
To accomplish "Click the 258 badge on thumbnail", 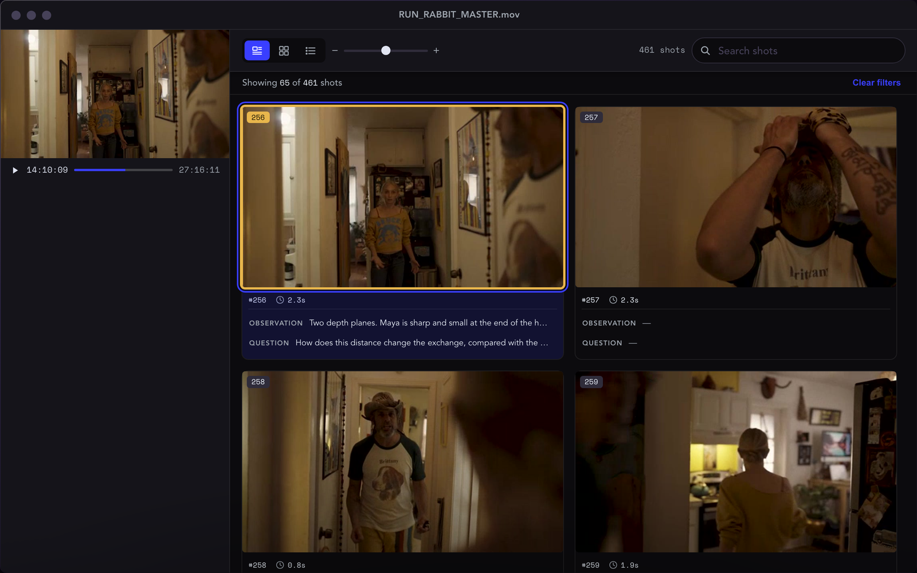I will (258, 382).
